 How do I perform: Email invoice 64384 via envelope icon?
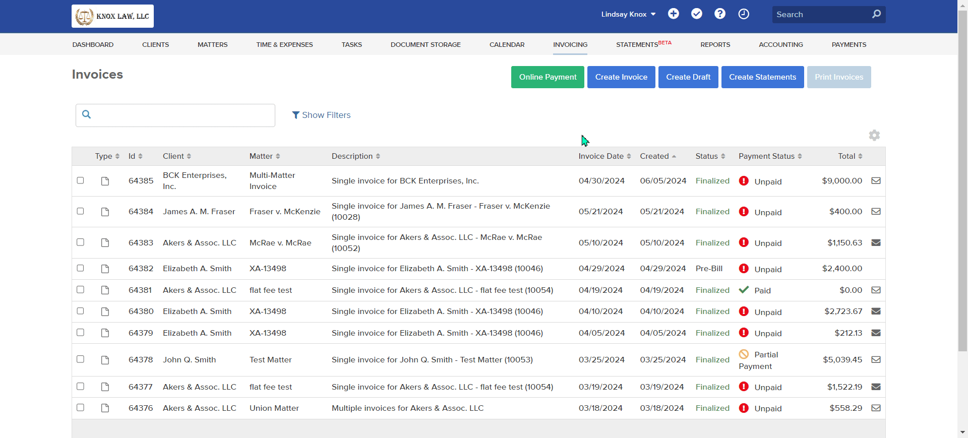876,211
